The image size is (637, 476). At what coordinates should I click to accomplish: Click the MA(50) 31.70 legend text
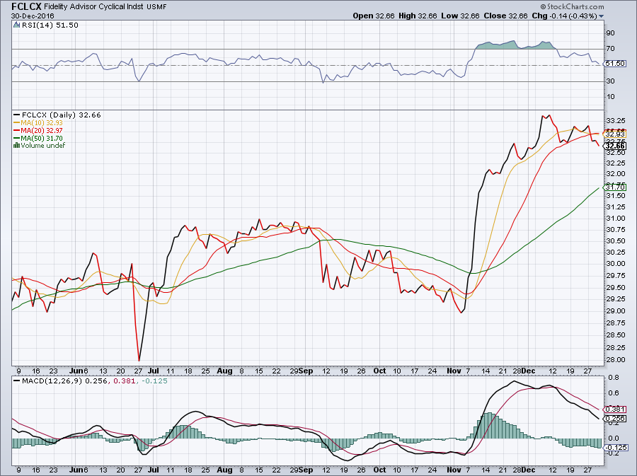[x=42, y=139]
